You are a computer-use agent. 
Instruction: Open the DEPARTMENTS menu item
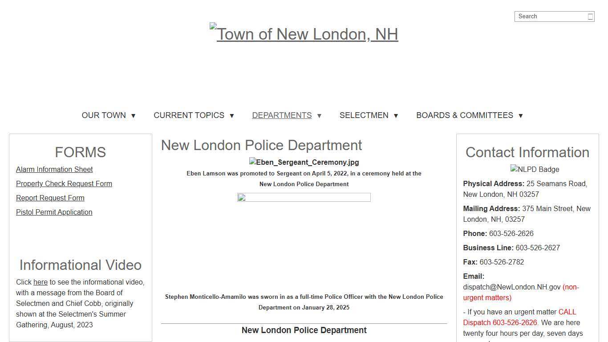coord(282,115)
